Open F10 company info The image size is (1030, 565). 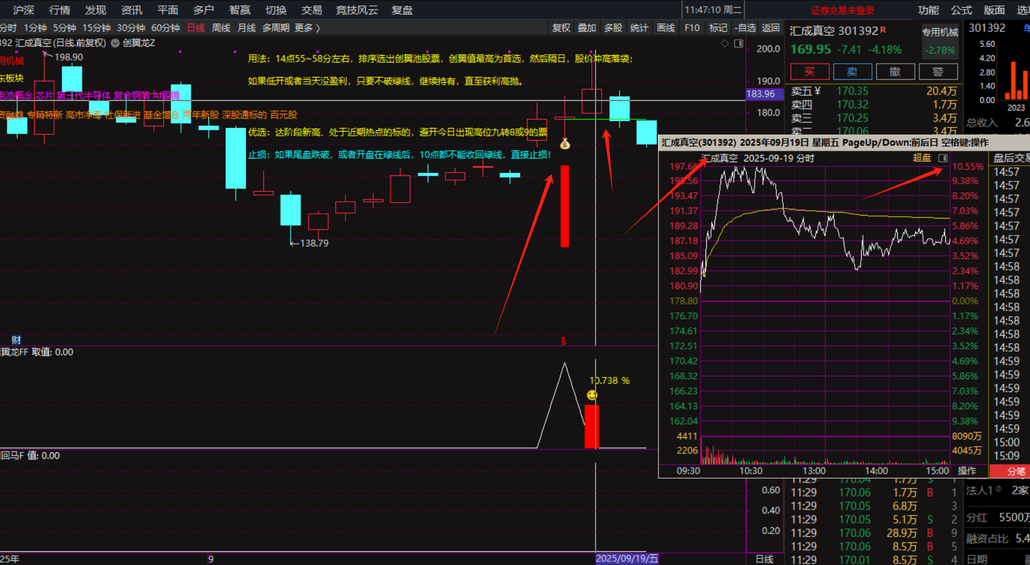tap(692, 28)
